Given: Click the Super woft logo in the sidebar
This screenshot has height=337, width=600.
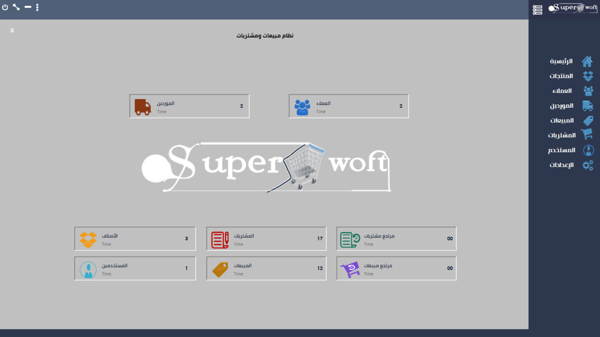Looking at the screenshot, I should (572, 8).
